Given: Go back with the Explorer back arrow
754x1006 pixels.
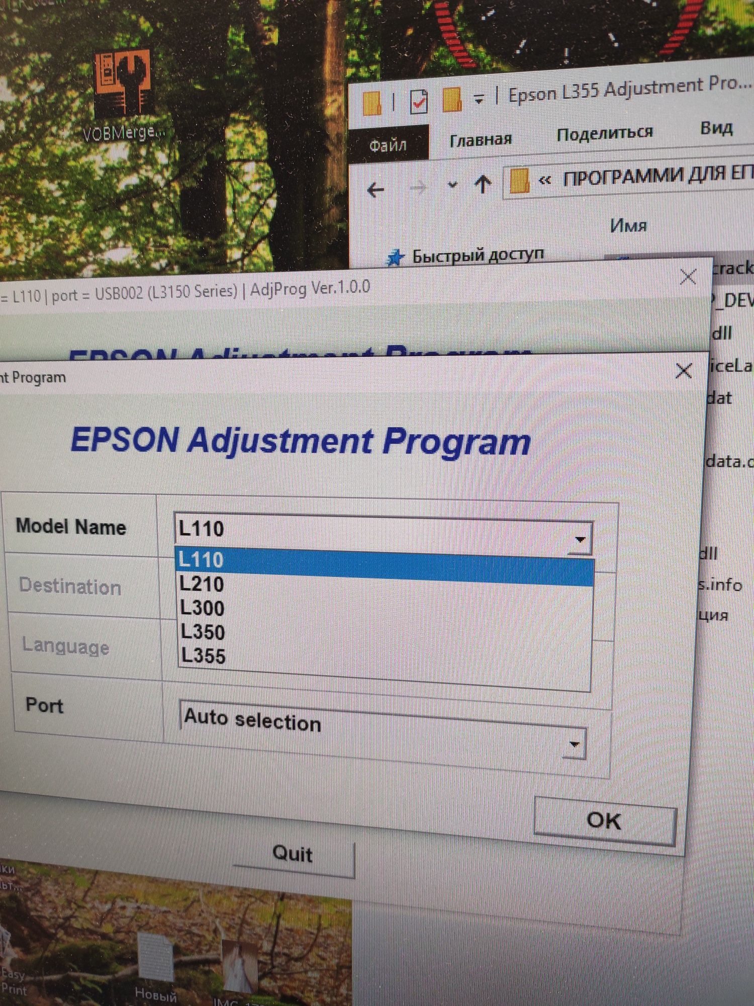Looking at the screenshot, I should (375, 190).
